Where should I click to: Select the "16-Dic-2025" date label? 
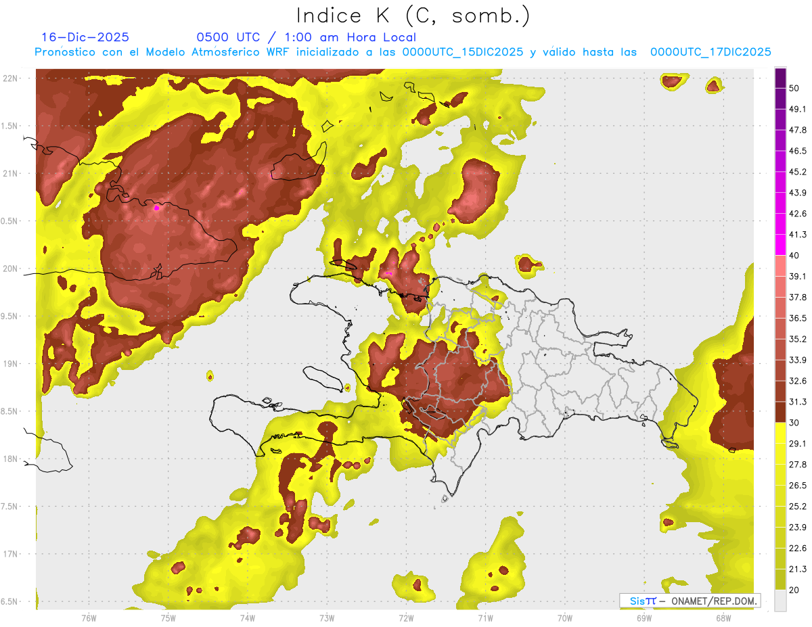85,37
